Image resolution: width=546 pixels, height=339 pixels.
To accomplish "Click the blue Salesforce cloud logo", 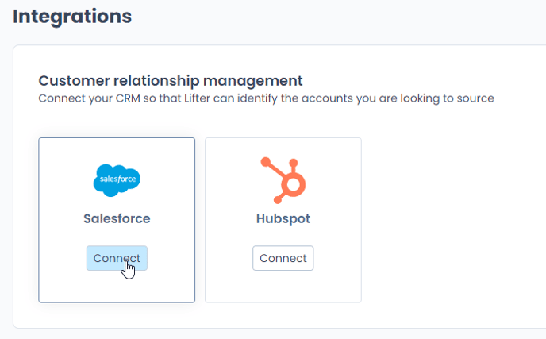I will point(117,180).
